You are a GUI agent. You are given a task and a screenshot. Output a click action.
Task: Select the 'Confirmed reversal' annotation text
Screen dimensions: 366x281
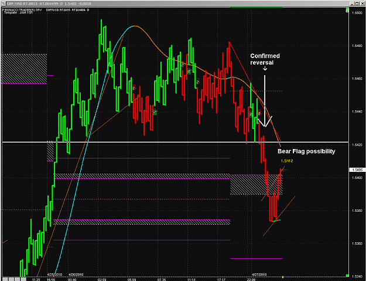[265, 59]
